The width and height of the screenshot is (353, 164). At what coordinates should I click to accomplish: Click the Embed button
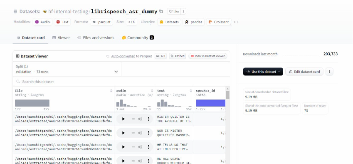coord(178,56)
